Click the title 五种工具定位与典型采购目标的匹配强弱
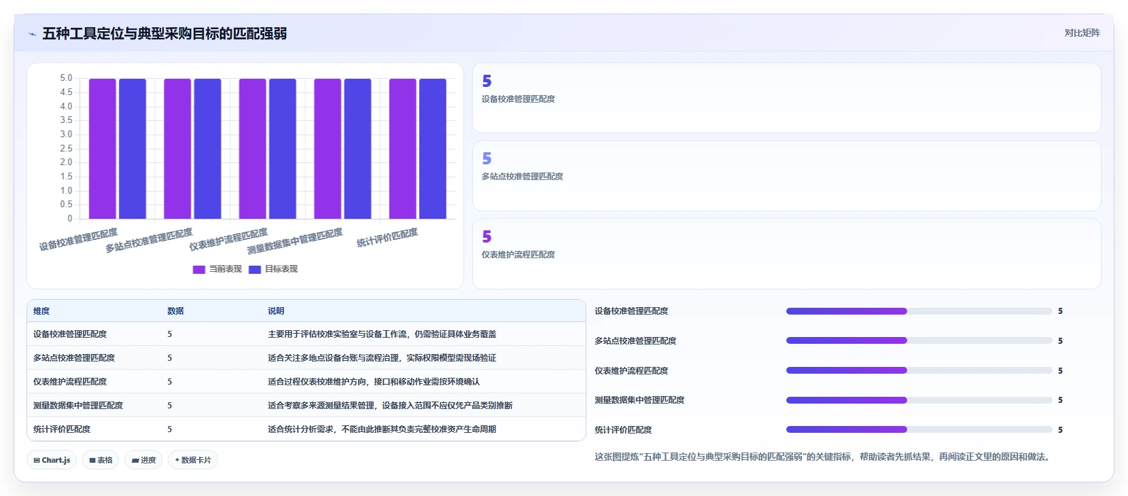Screen dimensions: 1128x496 pos(164,33)
